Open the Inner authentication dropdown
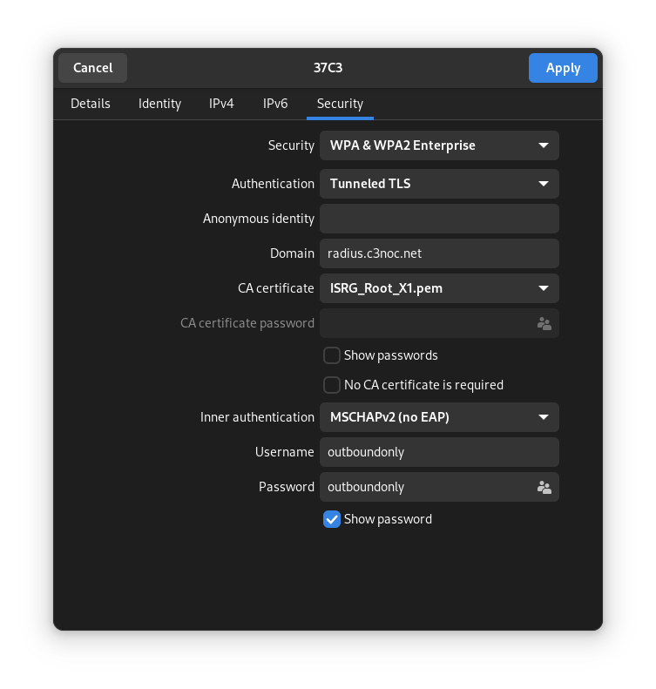The width and height of the screenshot is (656, 689). click(x=439, y=417)
